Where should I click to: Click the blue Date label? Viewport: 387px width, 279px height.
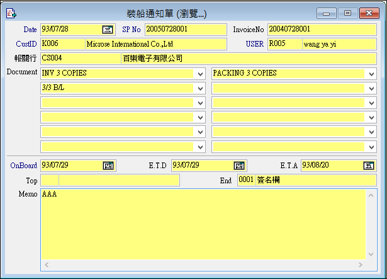(30, 30)
